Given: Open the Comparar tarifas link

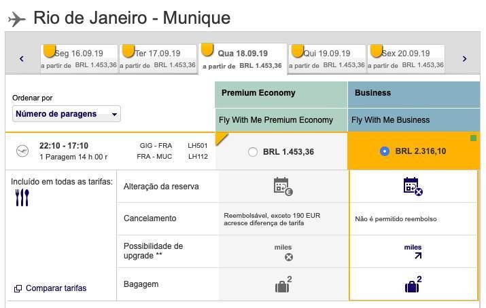Looking at the screenshot, I should click(56, 288).
